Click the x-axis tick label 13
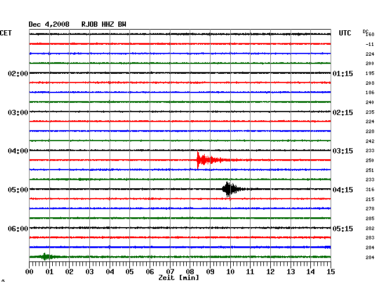Viewport: 377px width, 287px height. [291, 272]
